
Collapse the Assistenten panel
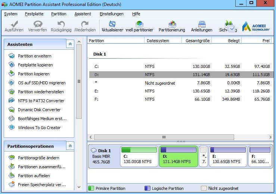tap(70, 44)
